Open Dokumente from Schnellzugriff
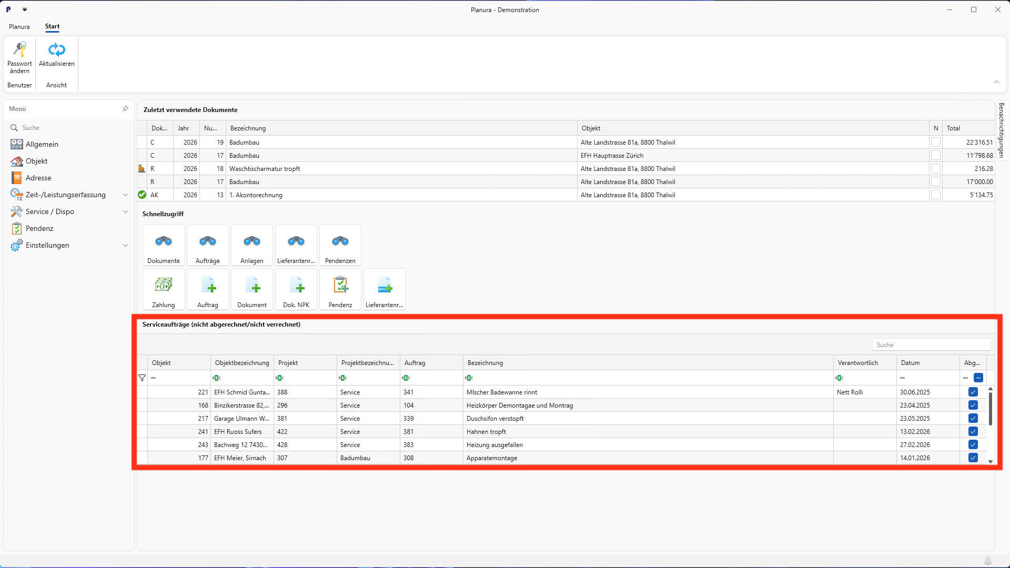 point(163,245)
